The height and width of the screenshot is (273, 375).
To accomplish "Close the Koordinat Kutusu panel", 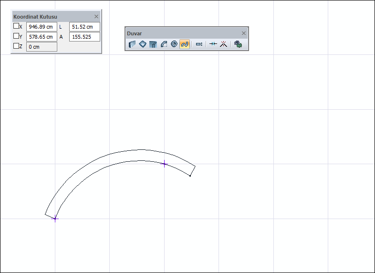I will coord(96,16).
